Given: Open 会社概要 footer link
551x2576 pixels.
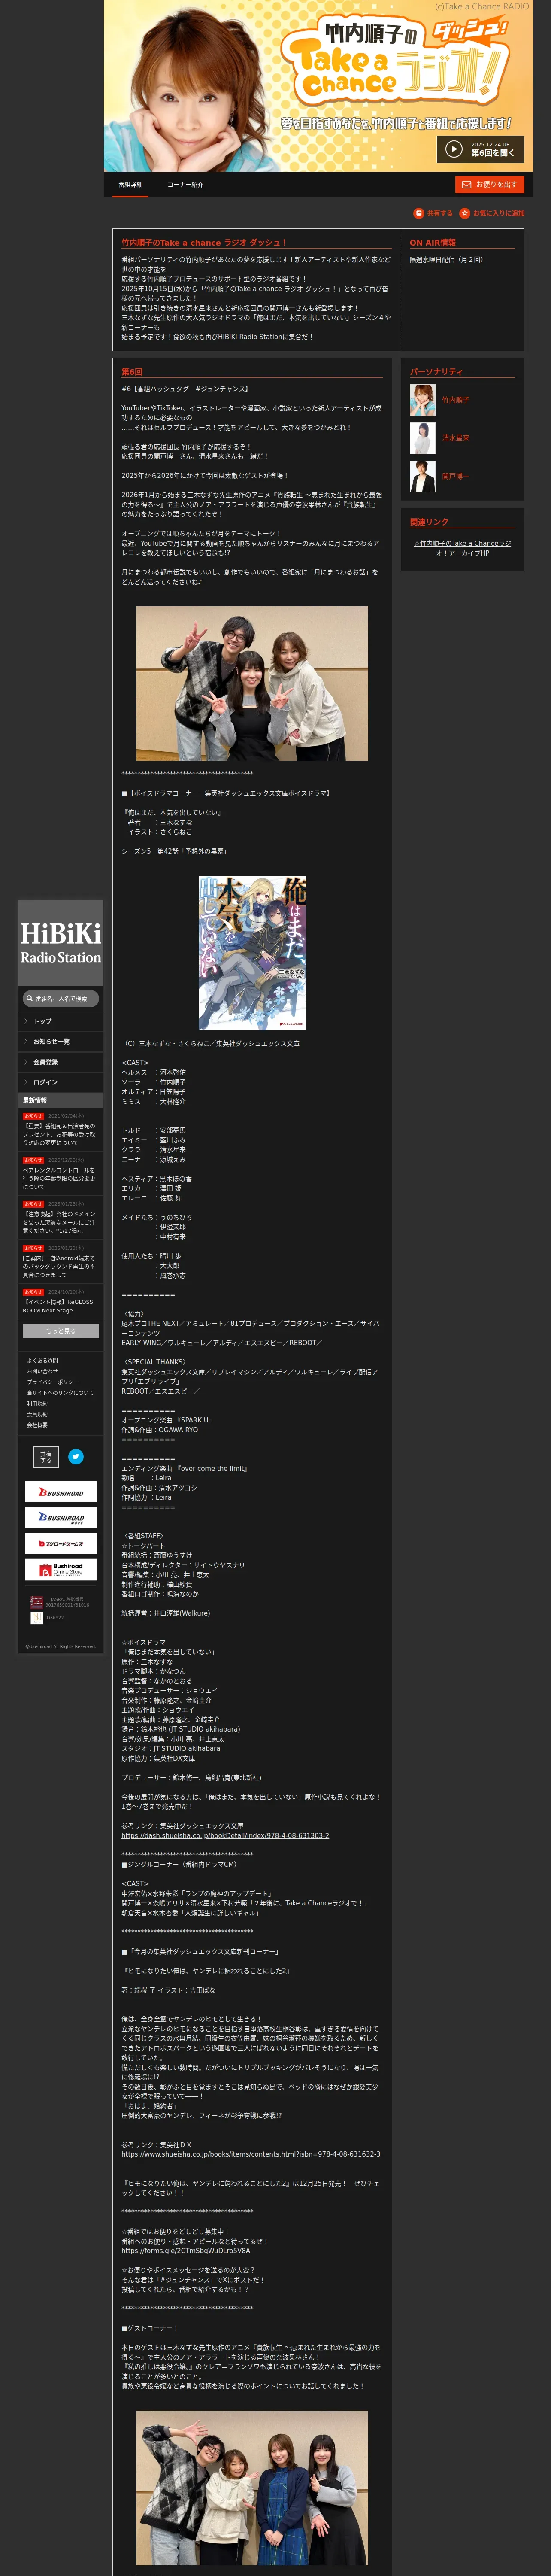Looking at the screenshot, I should click(x=37, y=1425).
